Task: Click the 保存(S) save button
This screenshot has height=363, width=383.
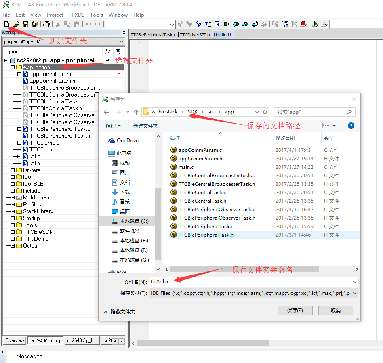Action: click(x=295, y=310)
